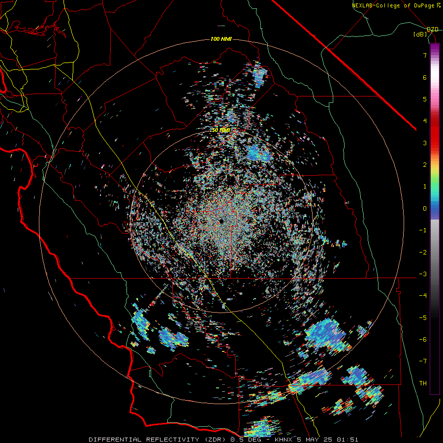
Task: Click the -3 dB tick label on color scale
Action: pos(423,274)
